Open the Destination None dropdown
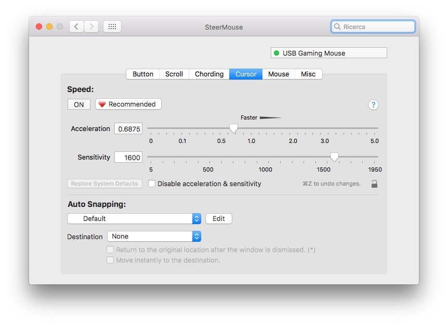 (154, 236)
